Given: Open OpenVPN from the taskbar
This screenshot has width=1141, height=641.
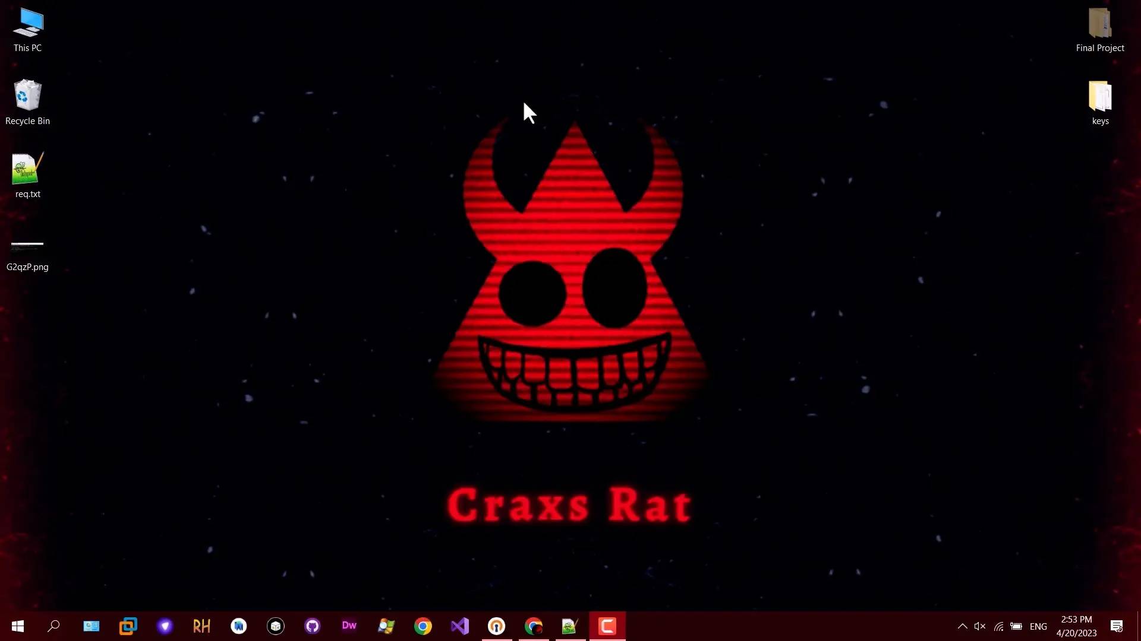Looking at the screenshot, I should coord(497,626).
